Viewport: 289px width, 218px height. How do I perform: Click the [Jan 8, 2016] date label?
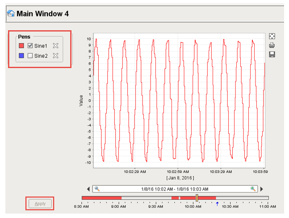[180, 178]
